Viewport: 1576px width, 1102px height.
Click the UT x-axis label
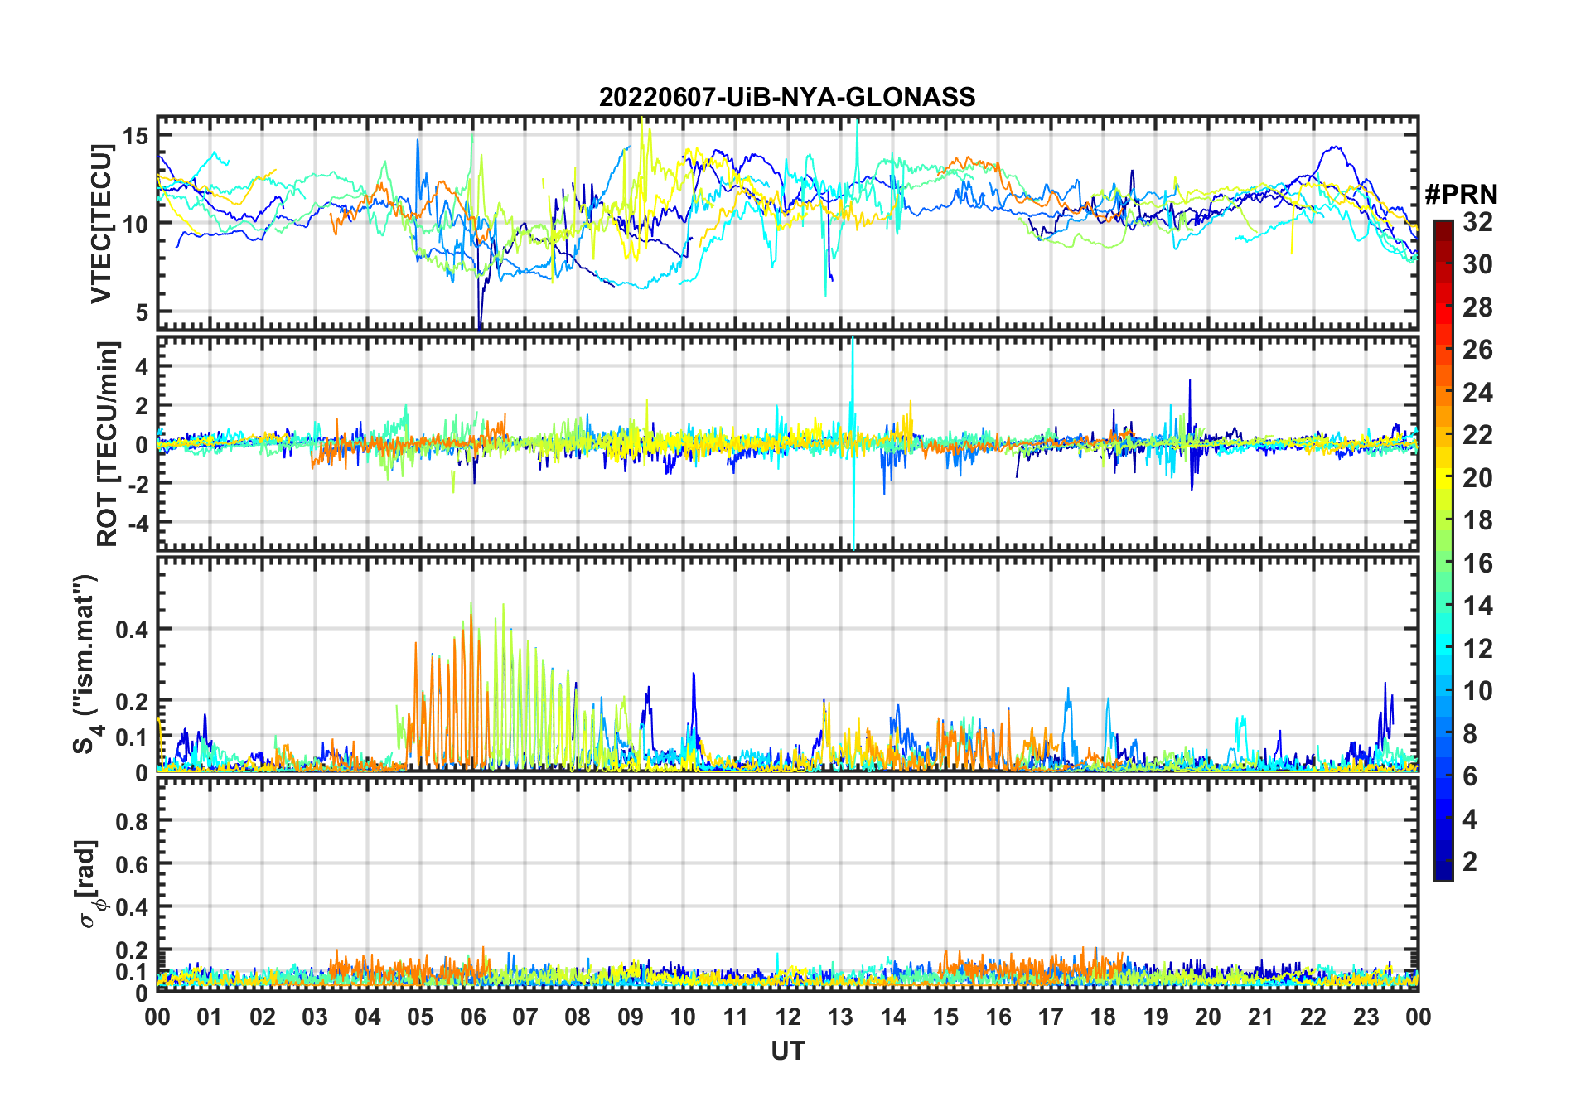click(x=787, y=1051)
